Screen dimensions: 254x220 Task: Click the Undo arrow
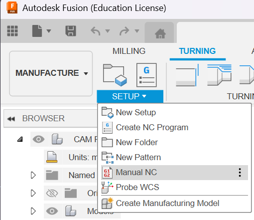[x=96, y=31]
